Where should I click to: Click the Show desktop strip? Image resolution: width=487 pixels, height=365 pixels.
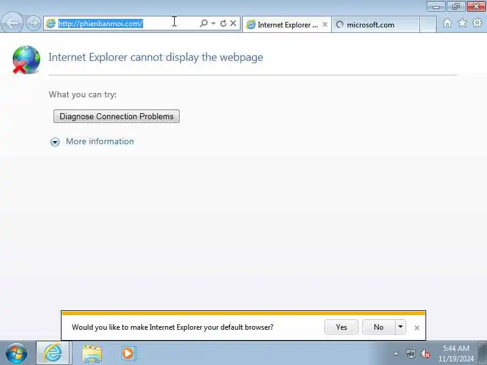point(483,353)
